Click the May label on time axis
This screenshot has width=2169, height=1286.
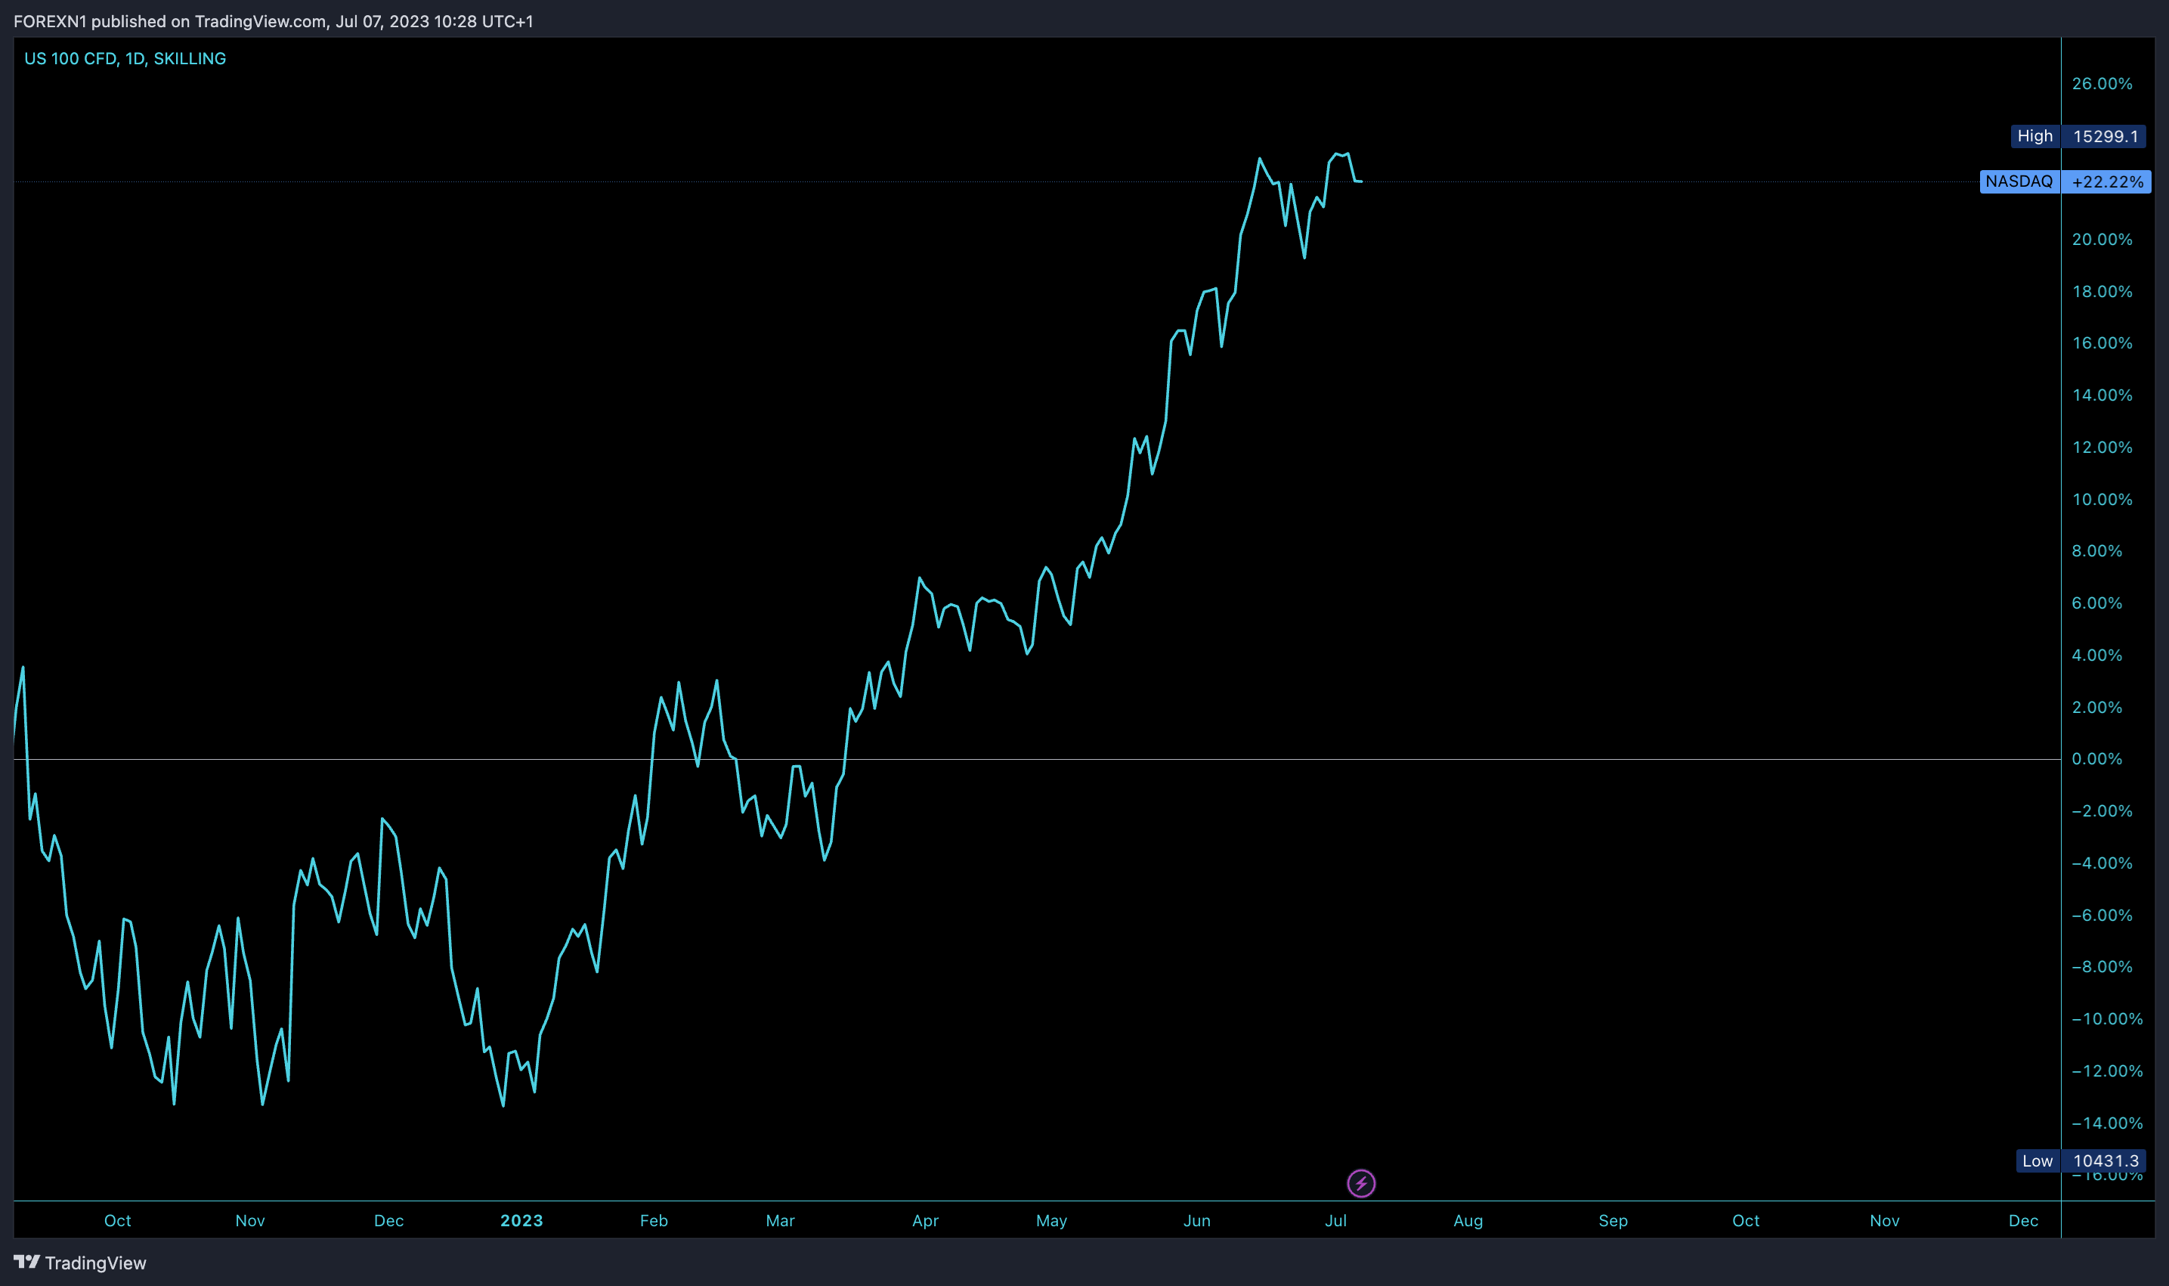coord(1051,1220)
